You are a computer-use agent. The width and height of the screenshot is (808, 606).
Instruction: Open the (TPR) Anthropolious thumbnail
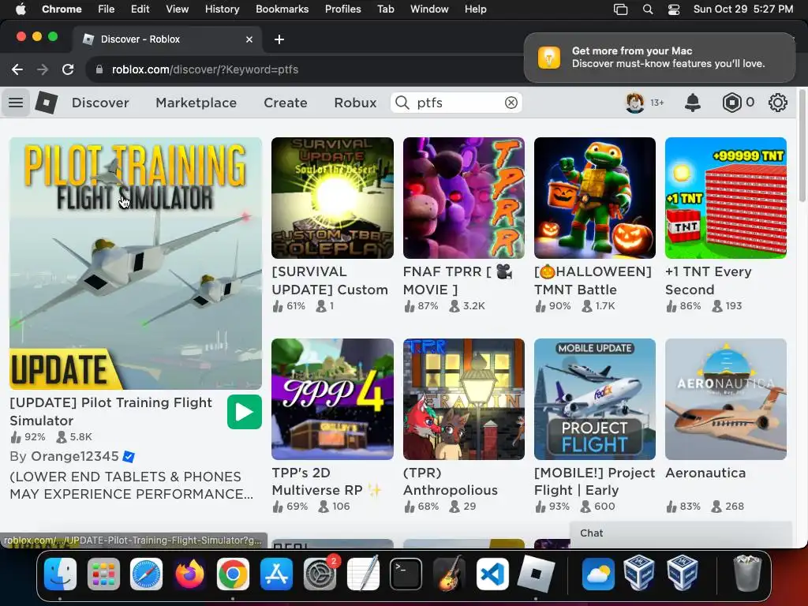[x=464, y=398]
